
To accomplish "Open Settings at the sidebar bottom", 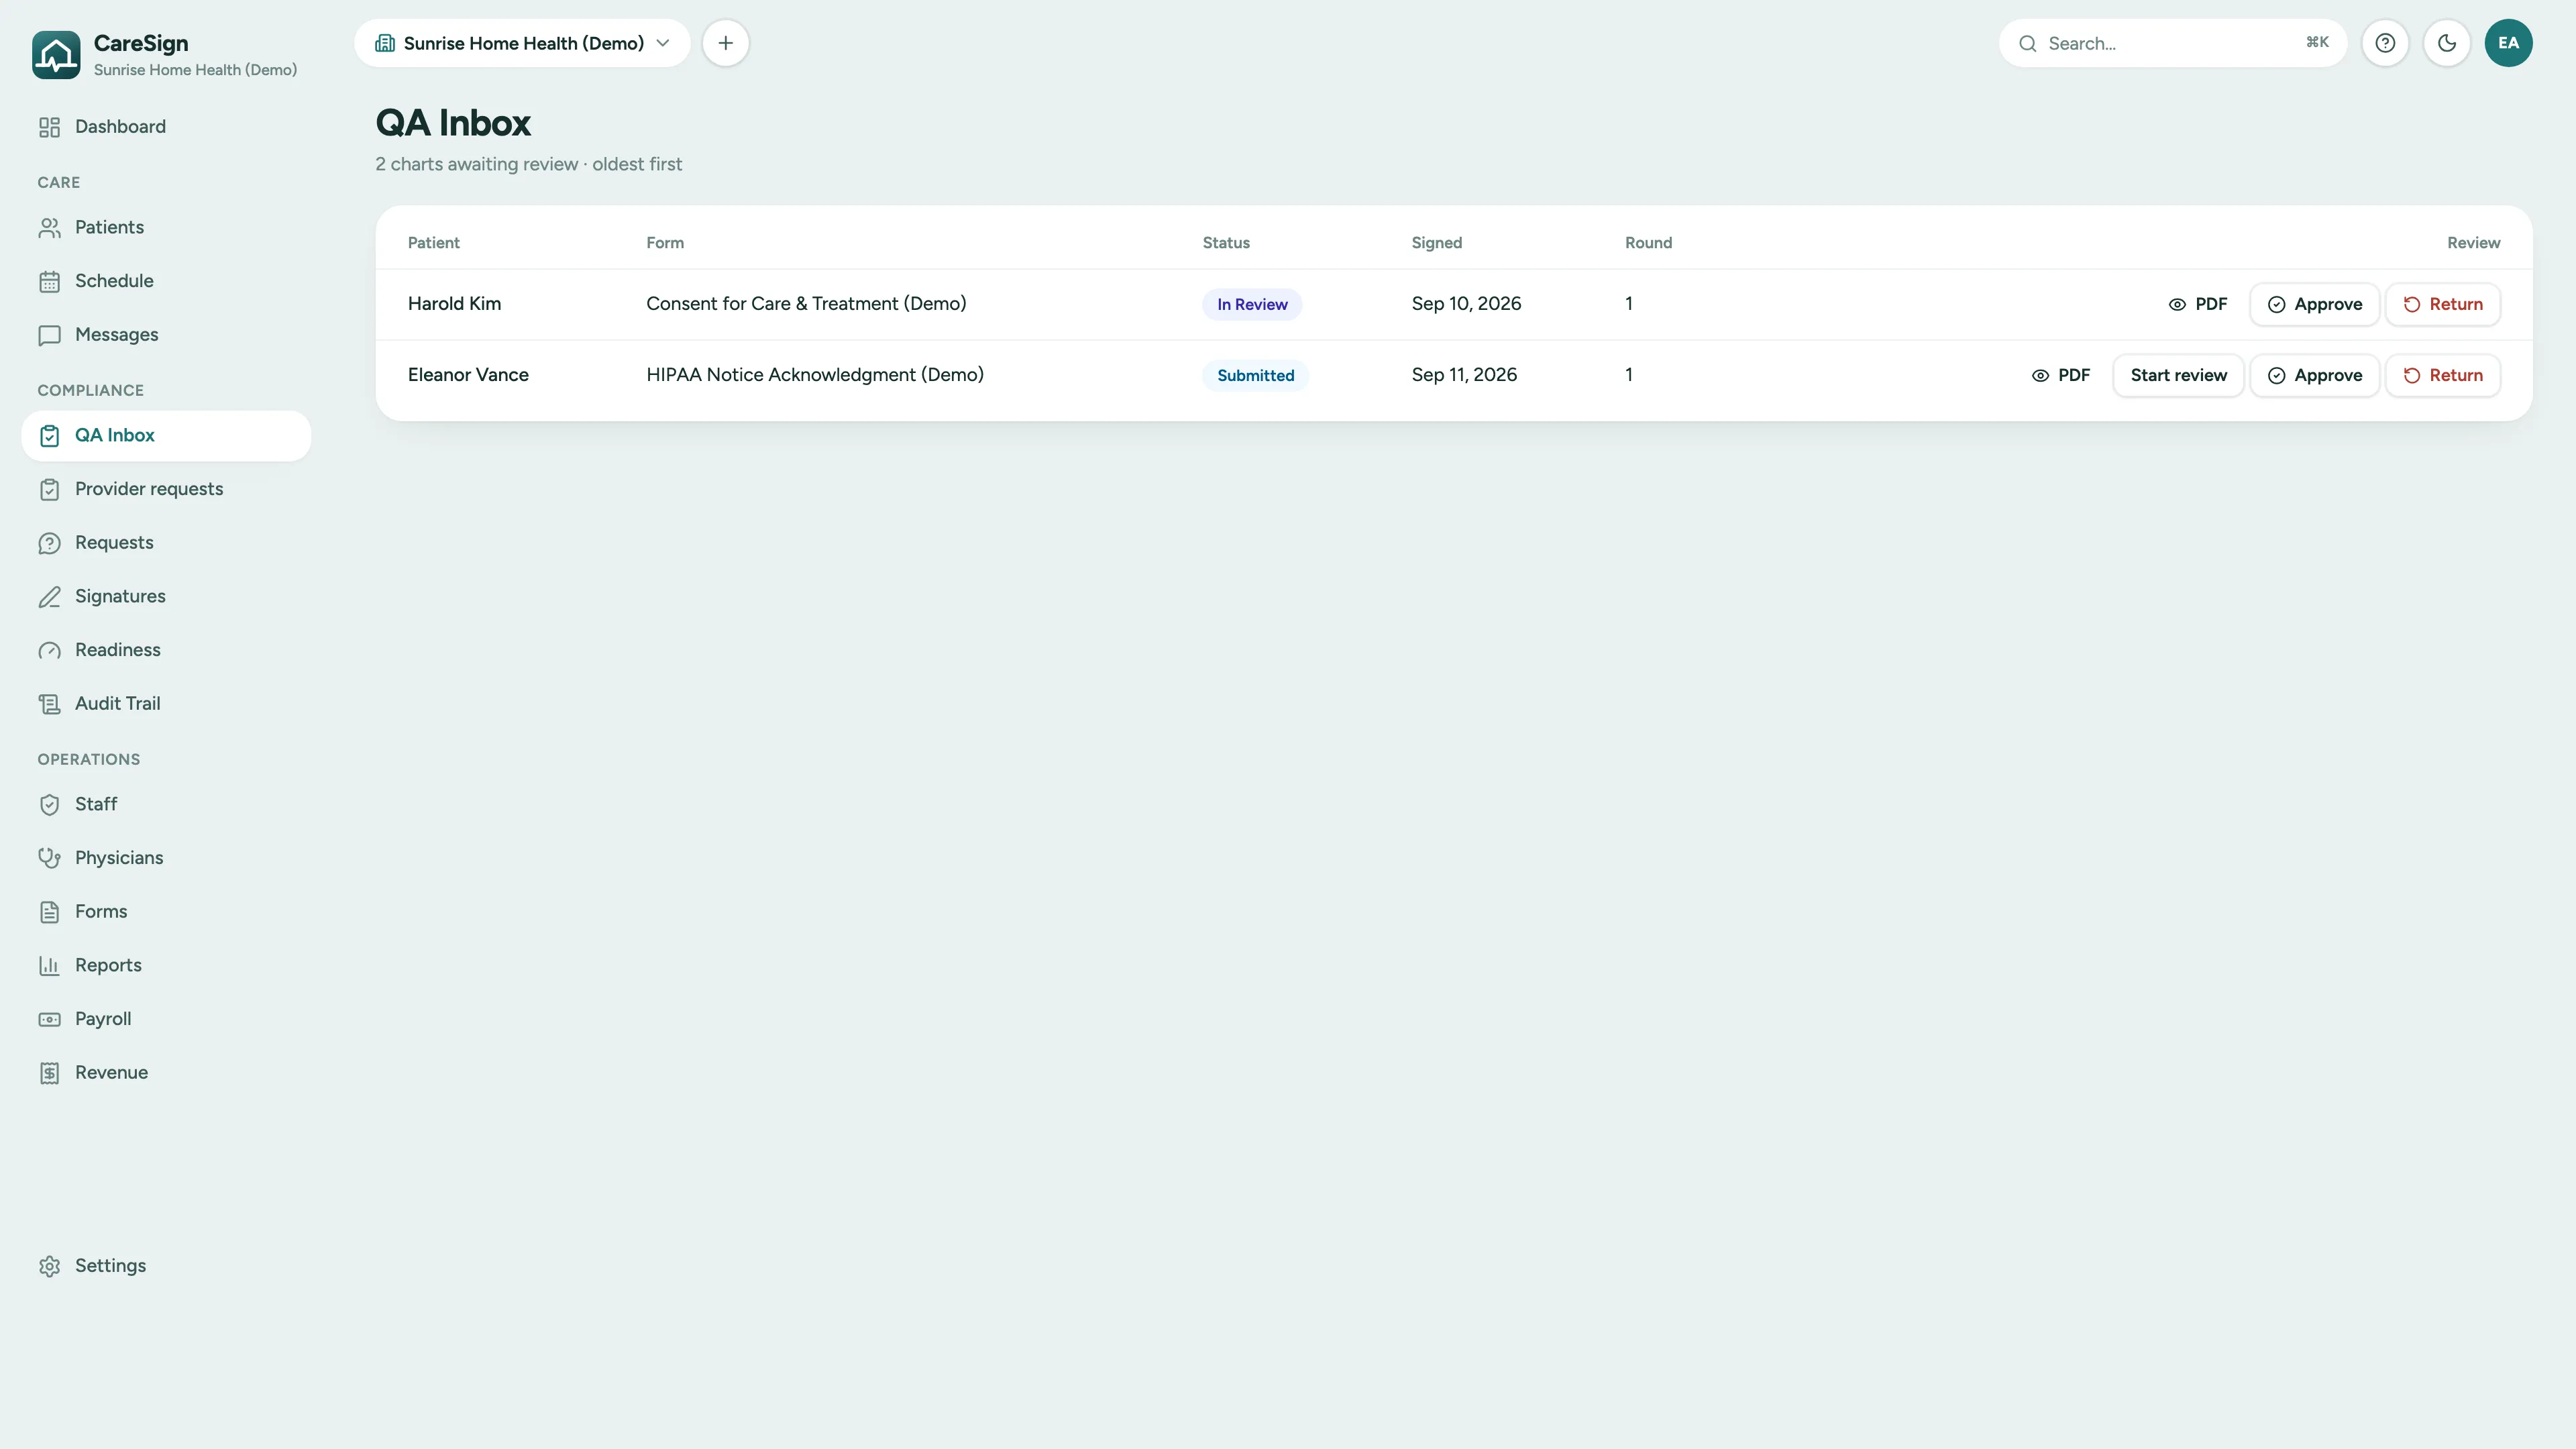I will [166, 1266].
